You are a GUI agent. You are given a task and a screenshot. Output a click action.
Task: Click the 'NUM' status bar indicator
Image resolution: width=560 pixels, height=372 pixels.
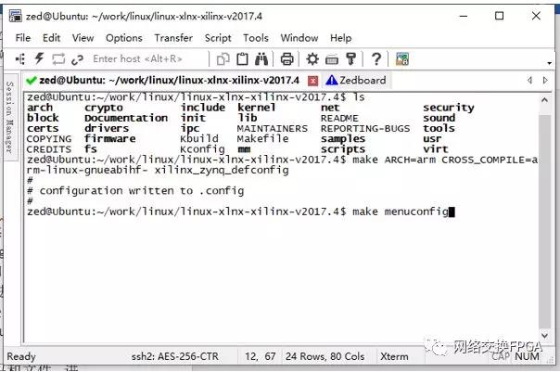pyautogui.click(x=527, y=356)
